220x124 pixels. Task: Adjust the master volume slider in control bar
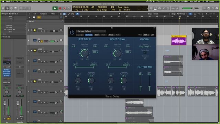pos(190,8)
